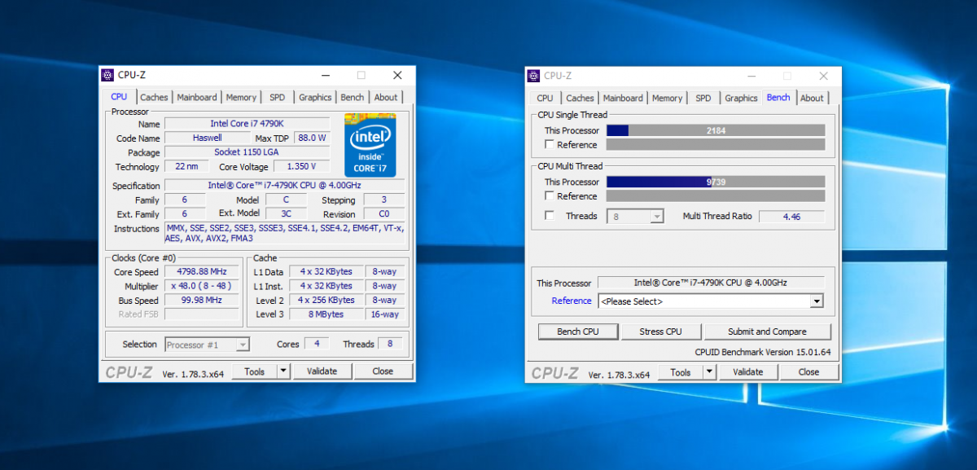Switch to Graphics tab in left window

pyautogui.click(x=315, y=98)
